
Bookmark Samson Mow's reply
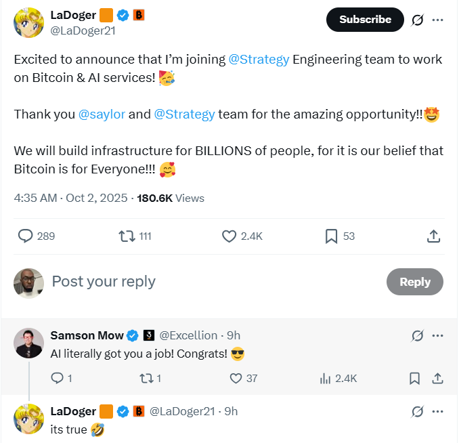coord(414,378)
